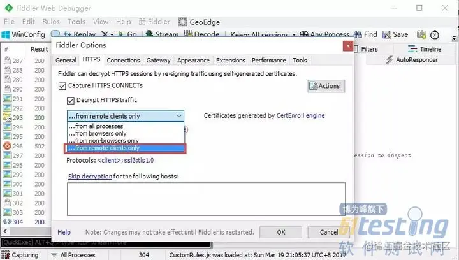
Task: Close the Fiddler Options dialog
Action: tap(348, 46)
